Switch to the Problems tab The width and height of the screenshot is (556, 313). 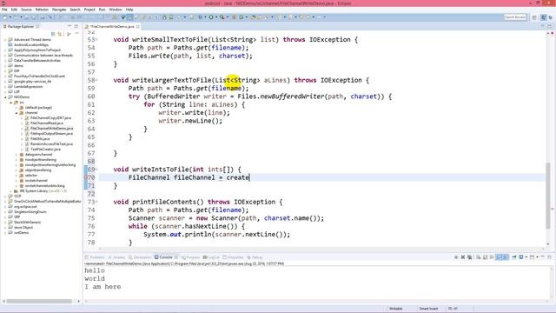click(95, 257)
